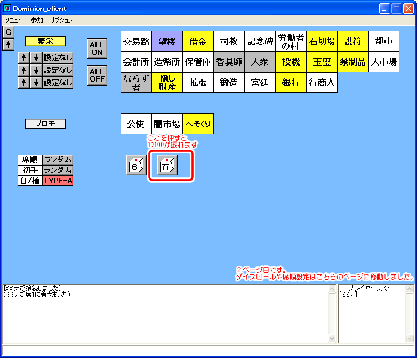The width and height of the screenshot is (417, 358).
Task: Change the 白/植 TYPE-A setting
Action: (x=58, y=181)
